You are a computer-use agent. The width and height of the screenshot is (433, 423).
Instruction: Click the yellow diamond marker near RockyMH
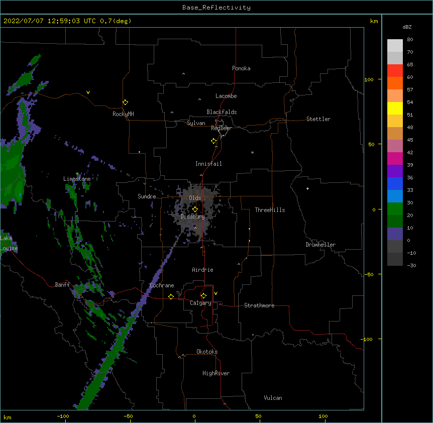[x=125, y=102]
